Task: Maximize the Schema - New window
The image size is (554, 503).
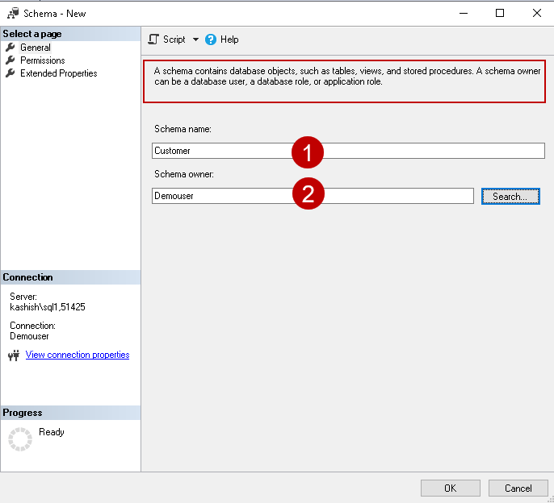Action: pos(500,13)
